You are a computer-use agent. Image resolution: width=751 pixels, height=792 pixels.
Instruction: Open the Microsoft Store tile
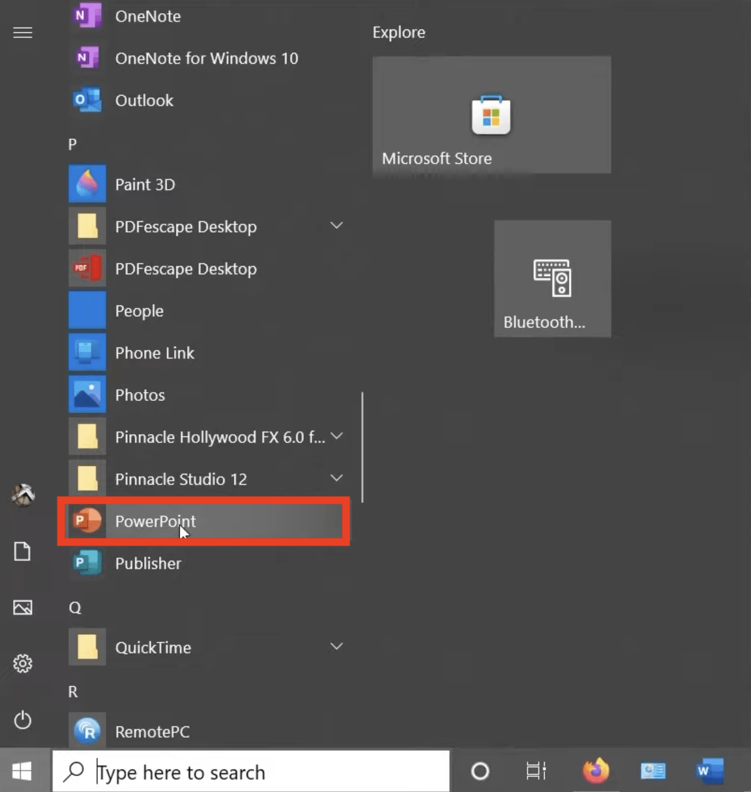pos(492,115)
